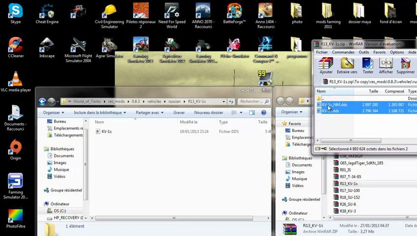The width and height of the screenshot is (417, 236).
Task: Click the Rechercher search field
Action: [x=254, y=102]
